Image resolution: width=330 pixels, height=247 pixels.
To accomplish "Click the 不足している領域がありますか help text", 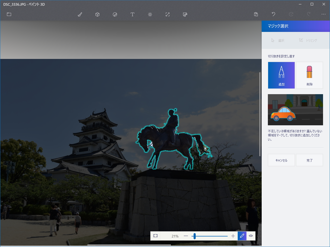I will 295,135.
